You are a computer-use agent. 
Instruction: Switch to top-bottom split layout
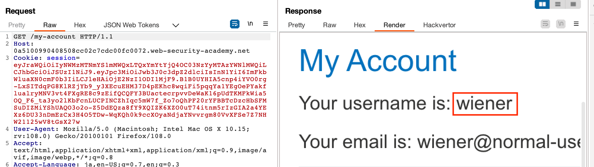[x=558, y=4]
